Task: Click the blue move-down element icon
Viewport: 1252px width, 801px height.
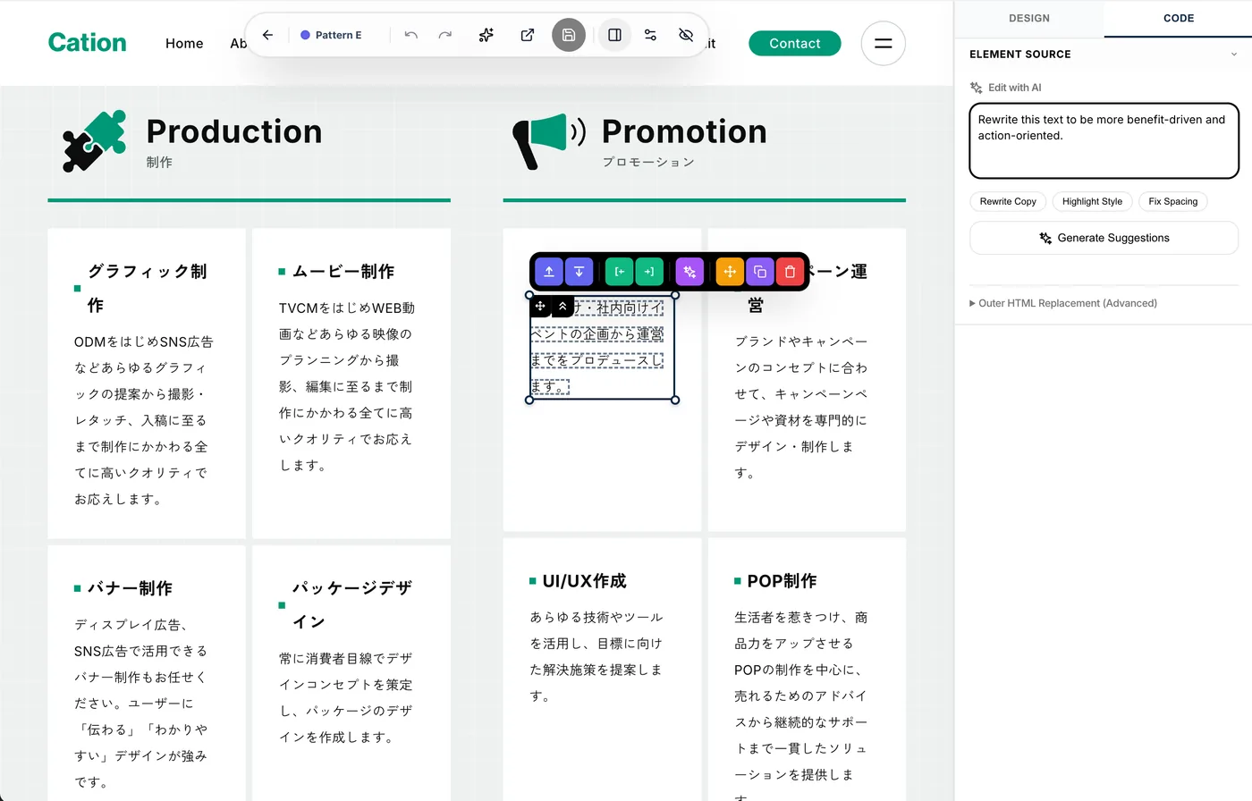Action: 579,272
